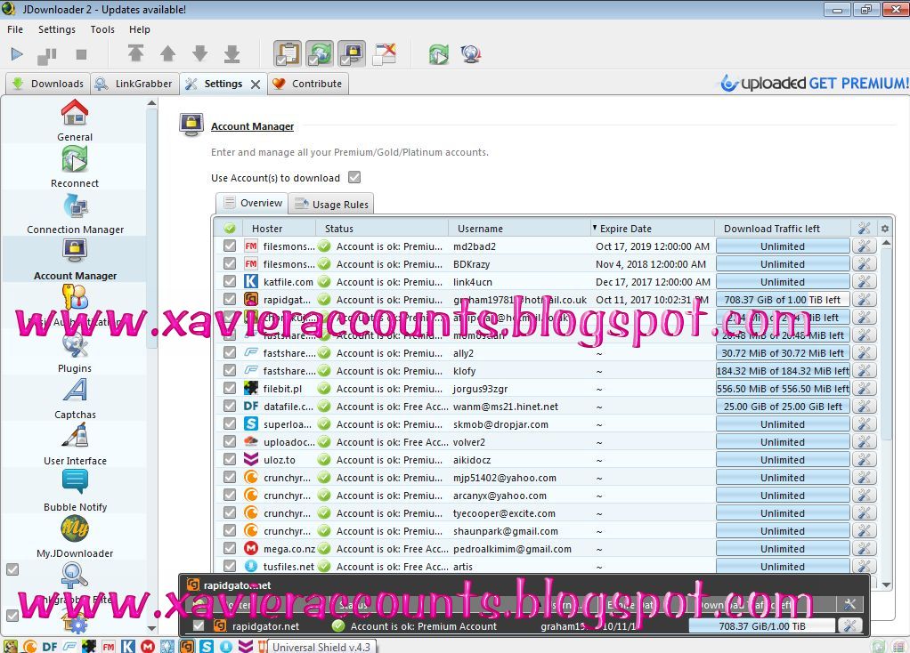This screenshot has width=910, height=653.
Task: Move selection down arrow icon
Action: 199,53
